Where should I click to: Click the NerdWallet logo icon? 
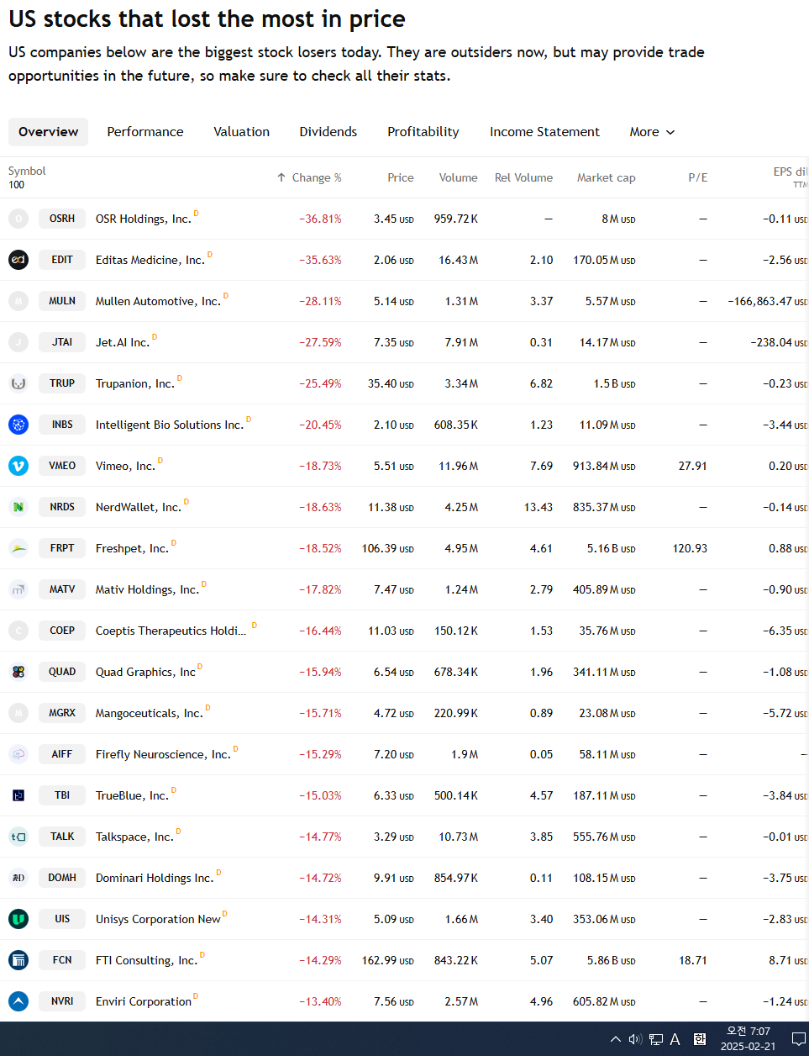tap(18, 507)
